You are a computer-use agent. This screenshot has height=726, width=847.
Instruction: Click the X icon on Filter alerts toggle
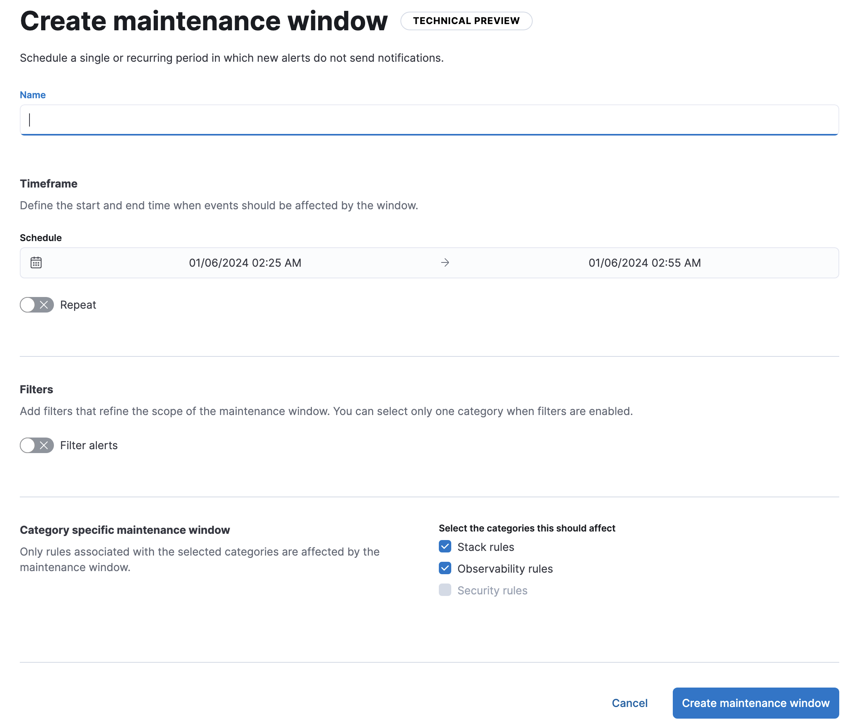click(44, 445)
